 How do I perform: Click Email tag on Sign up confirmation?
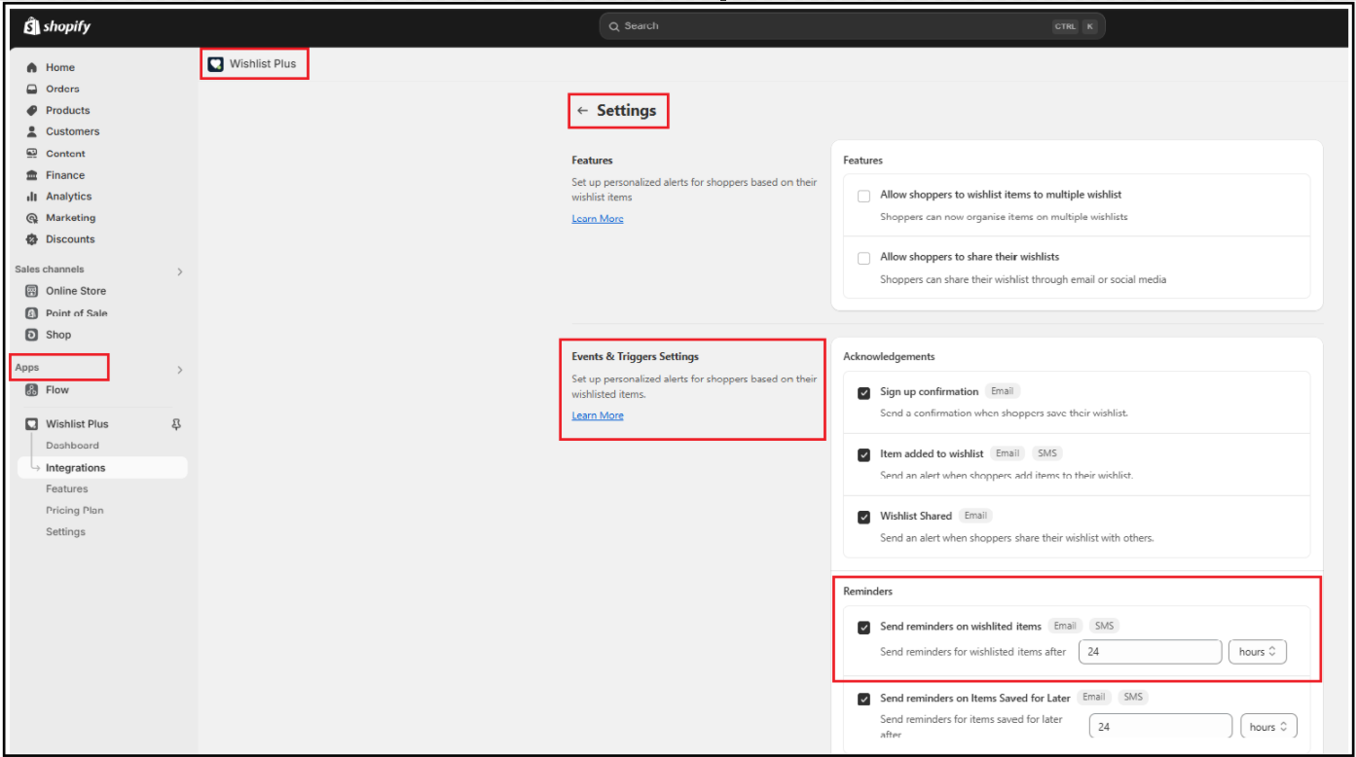pyautogui.click(x=1002, y=391)
